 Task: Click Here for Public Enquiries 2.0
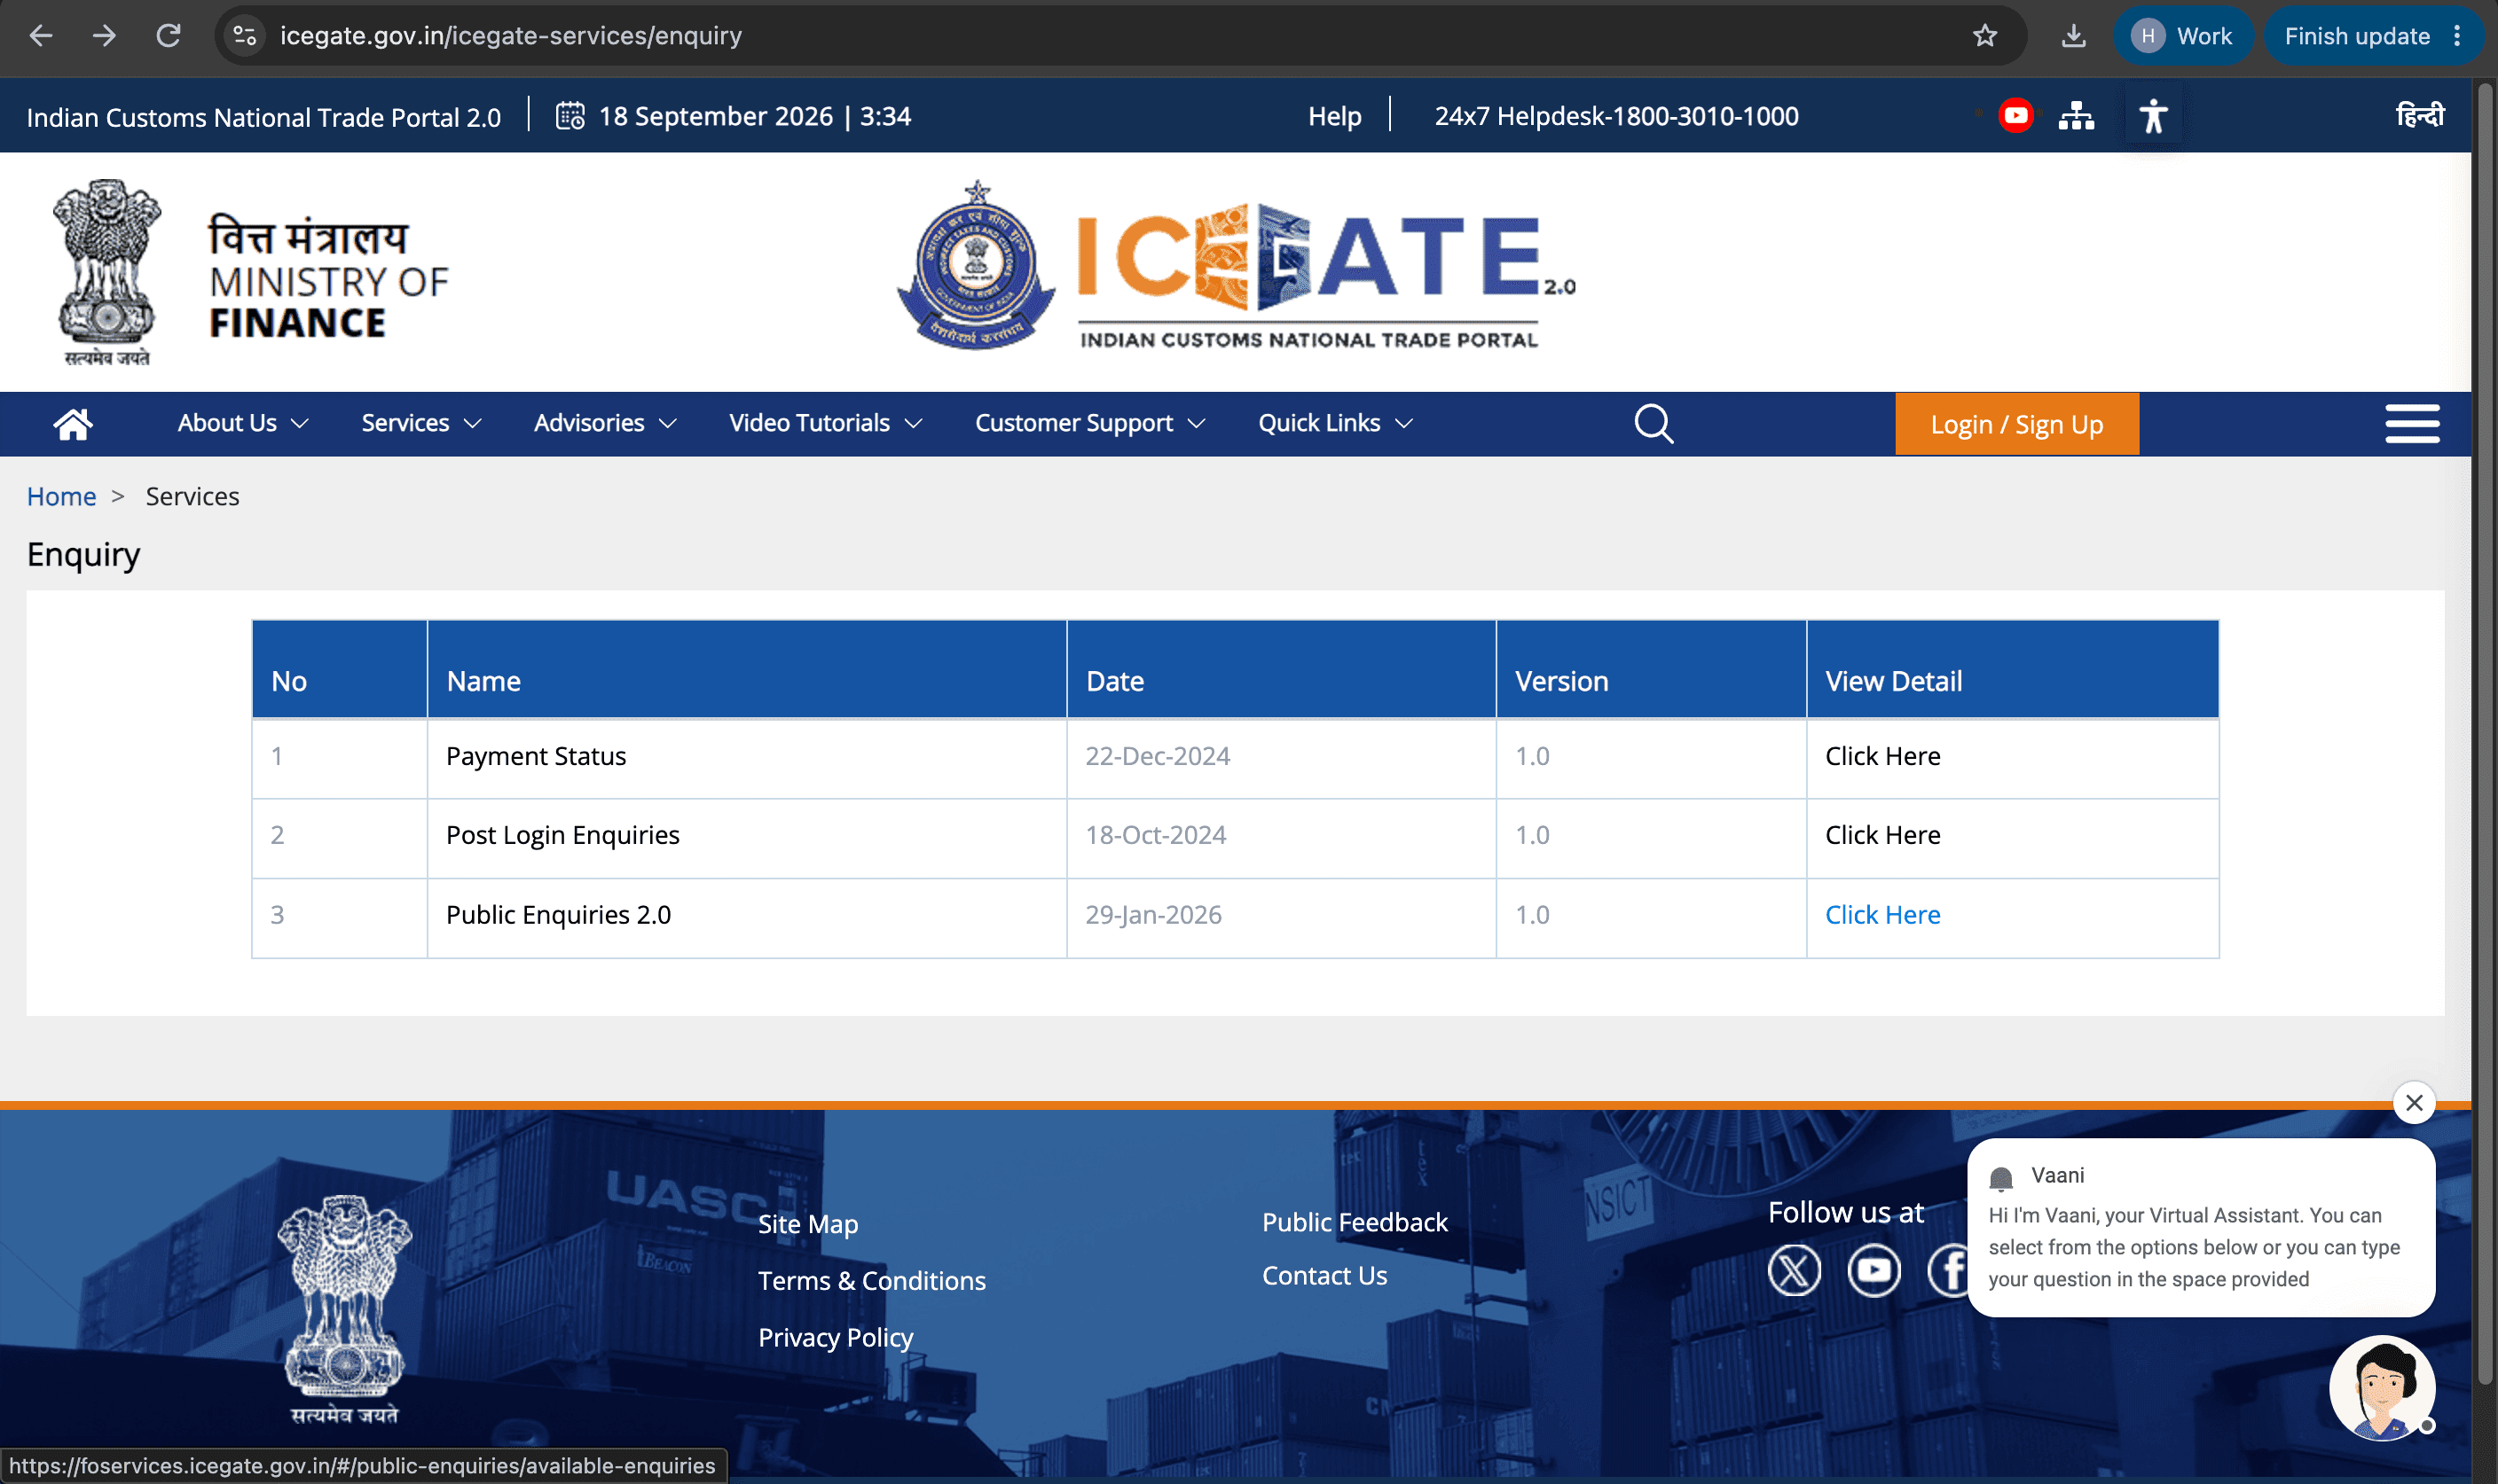click(x=1882, y=915)
